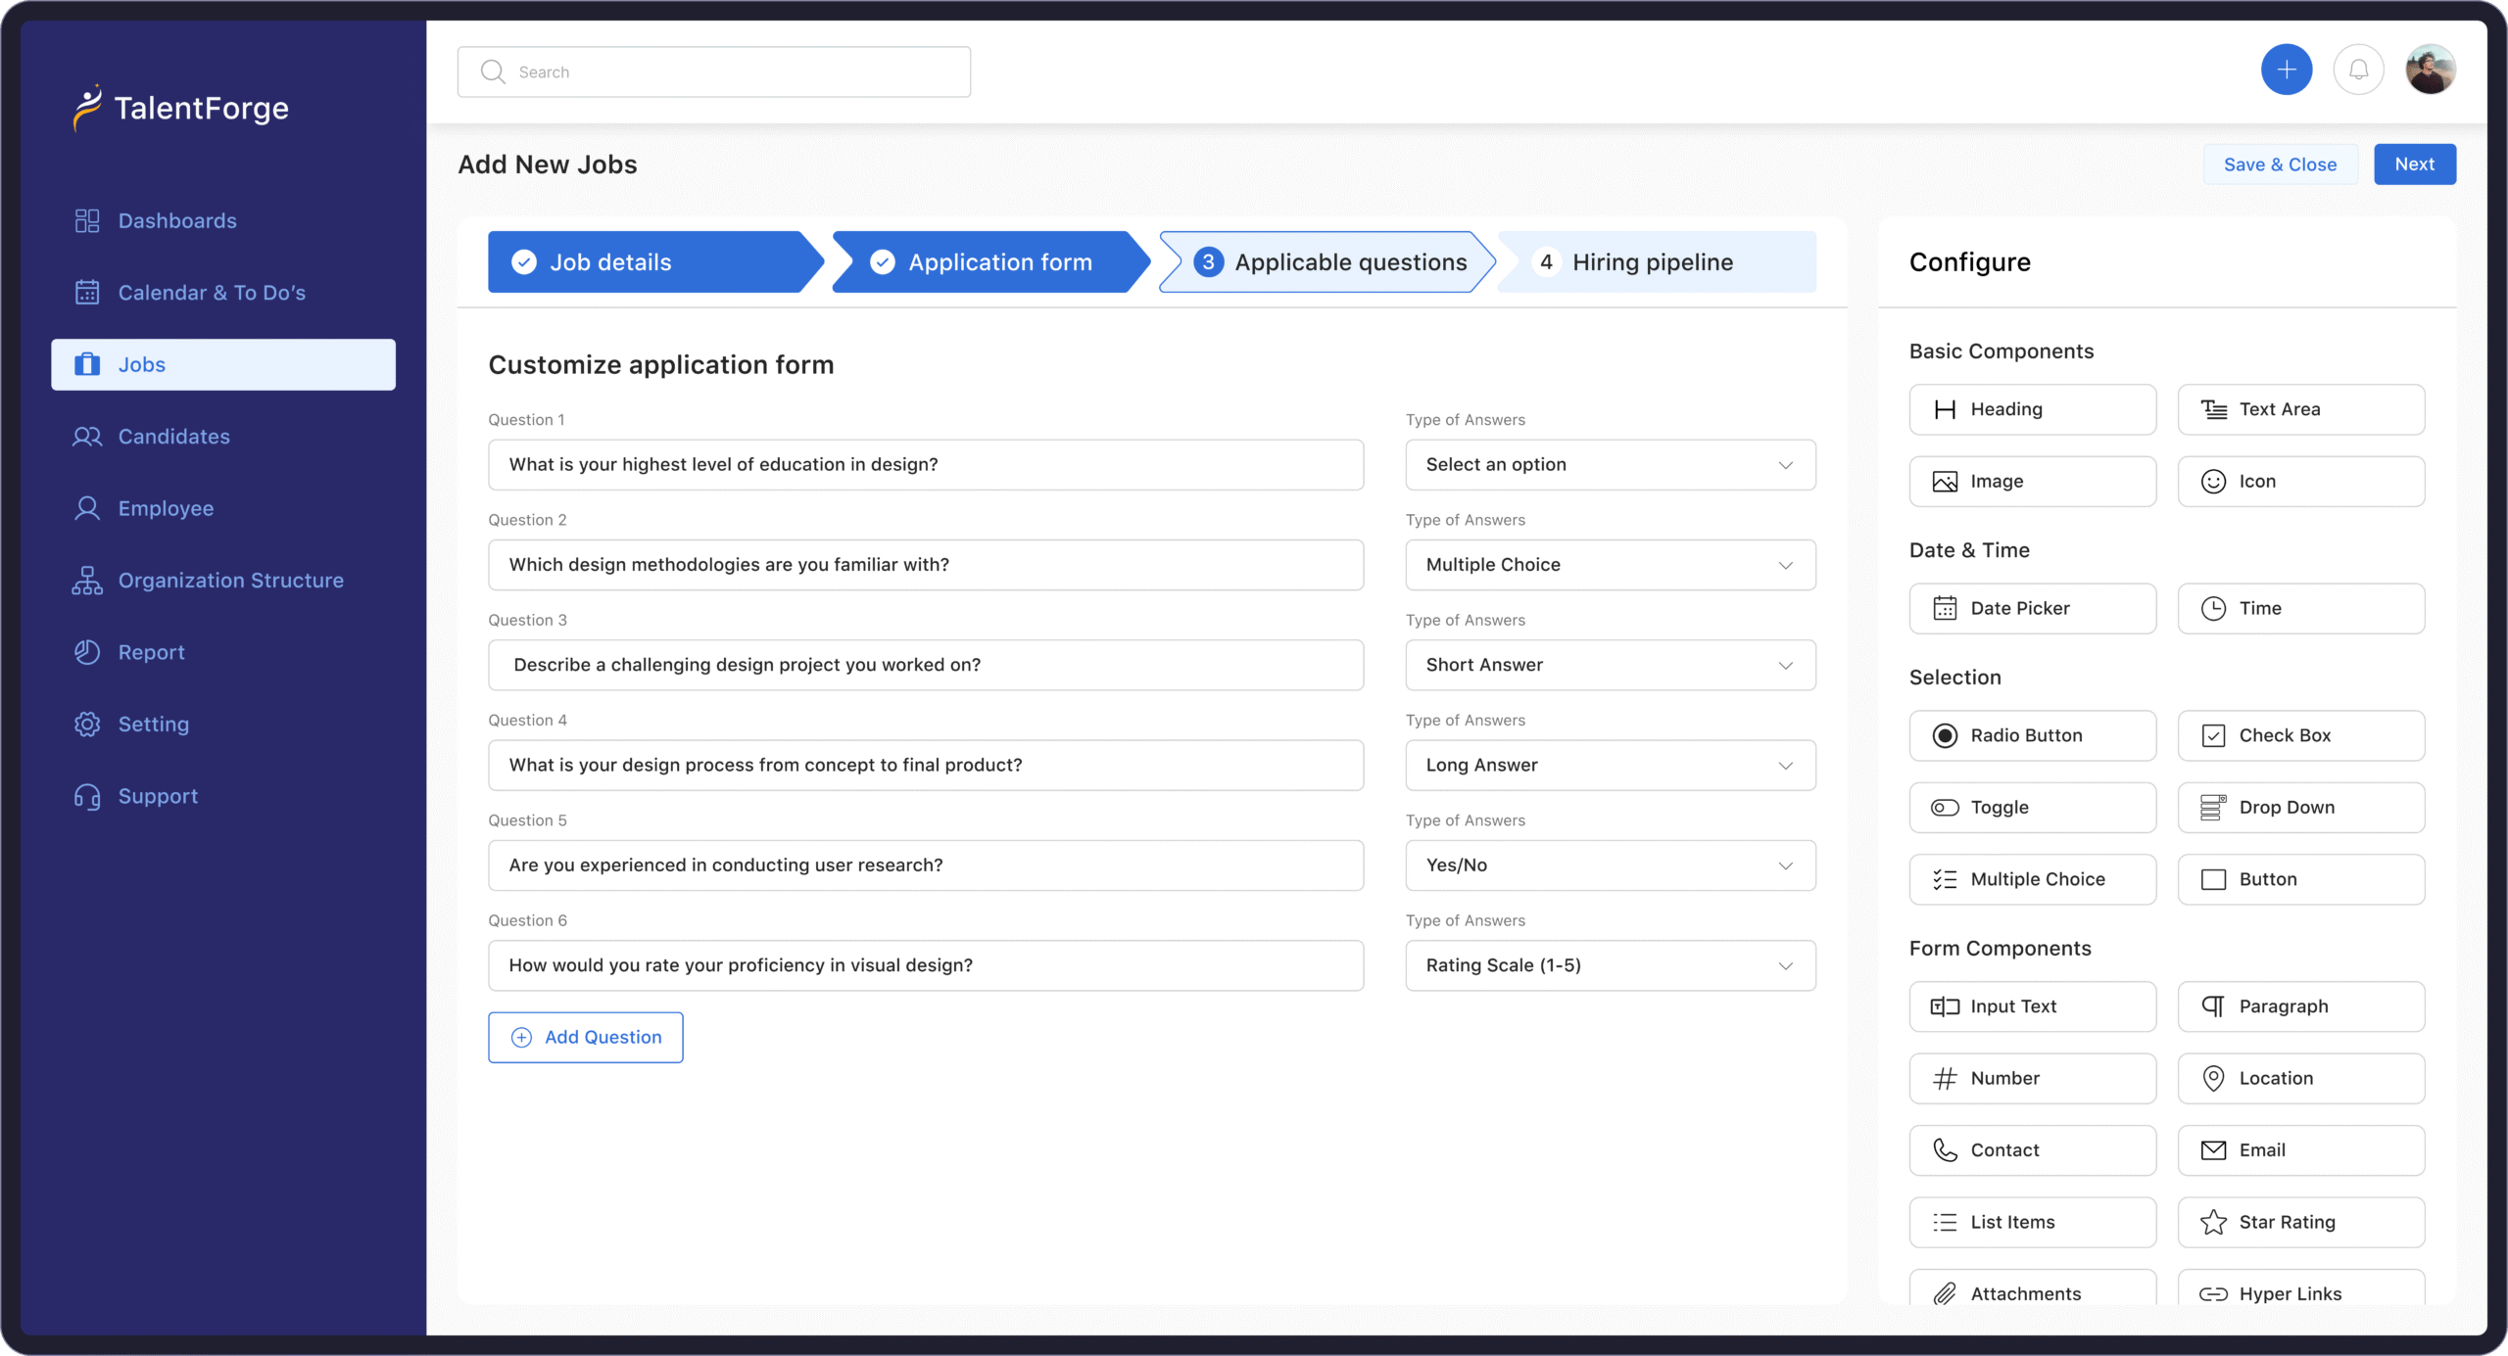Edit Question 1 education text field
Viewport: 2508px width, 1356px height.
(x=926, y=465)
